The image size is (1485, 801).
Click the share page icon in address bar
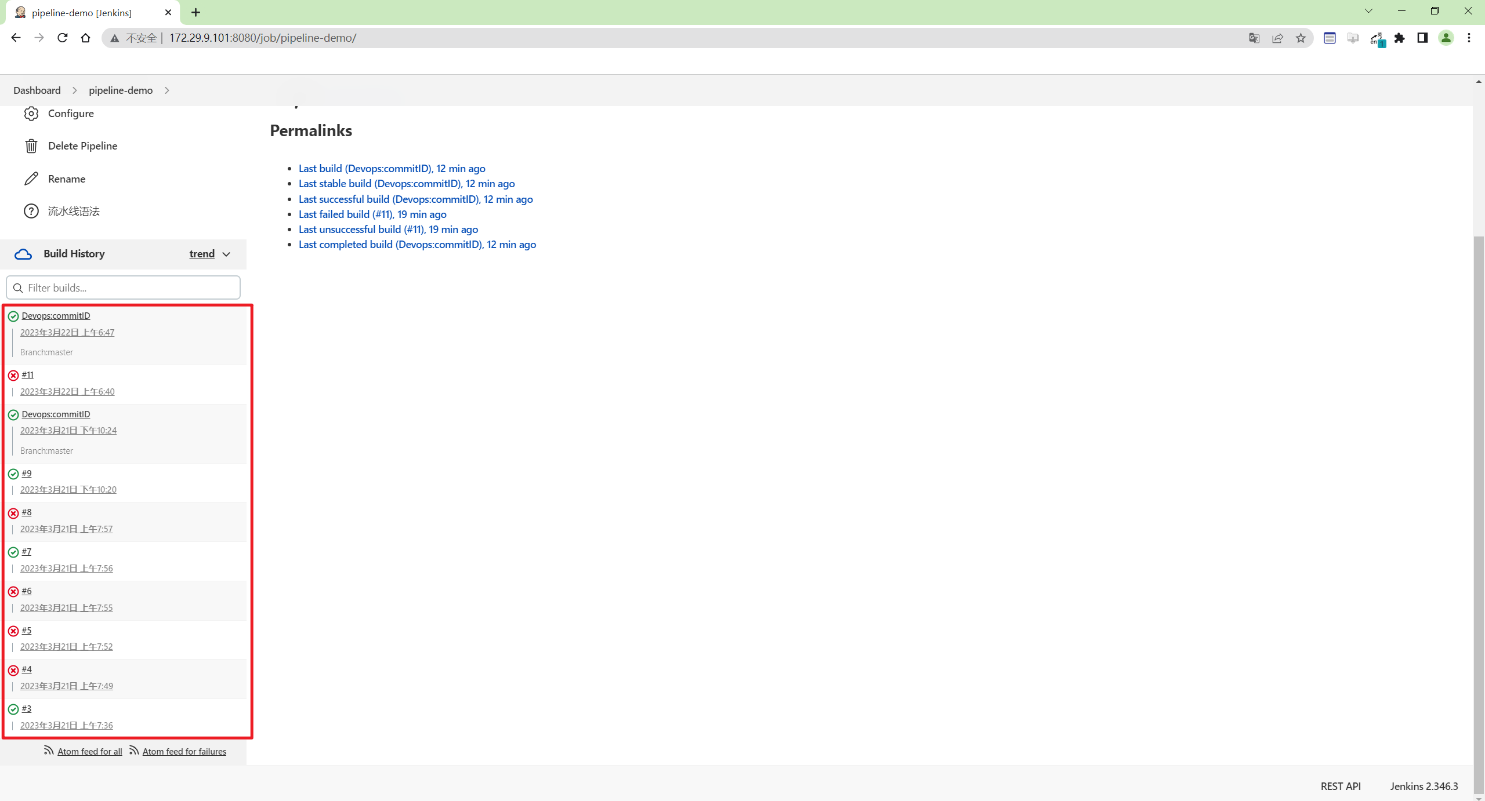point(1277,38)
